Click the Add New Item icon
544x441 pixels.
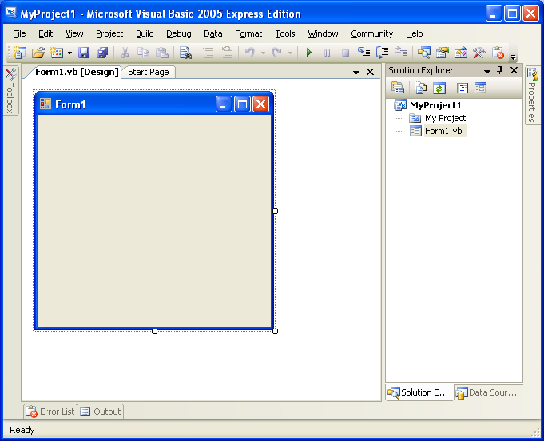tap(57, 53)
